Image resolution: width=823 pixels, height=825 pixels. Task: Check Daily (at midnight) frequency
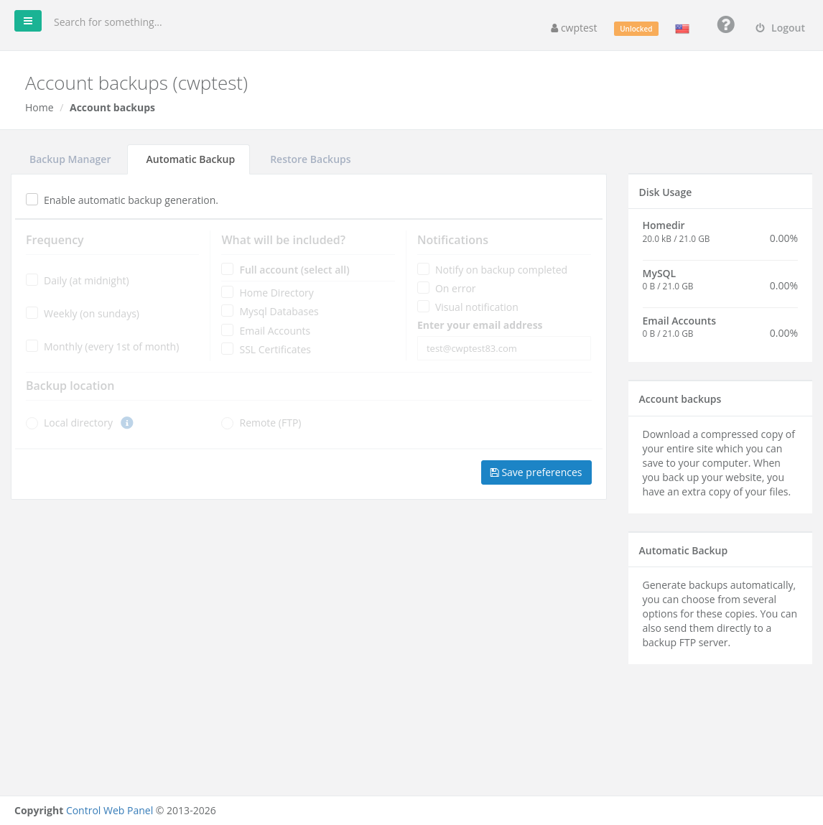click(x=32, y=280)
